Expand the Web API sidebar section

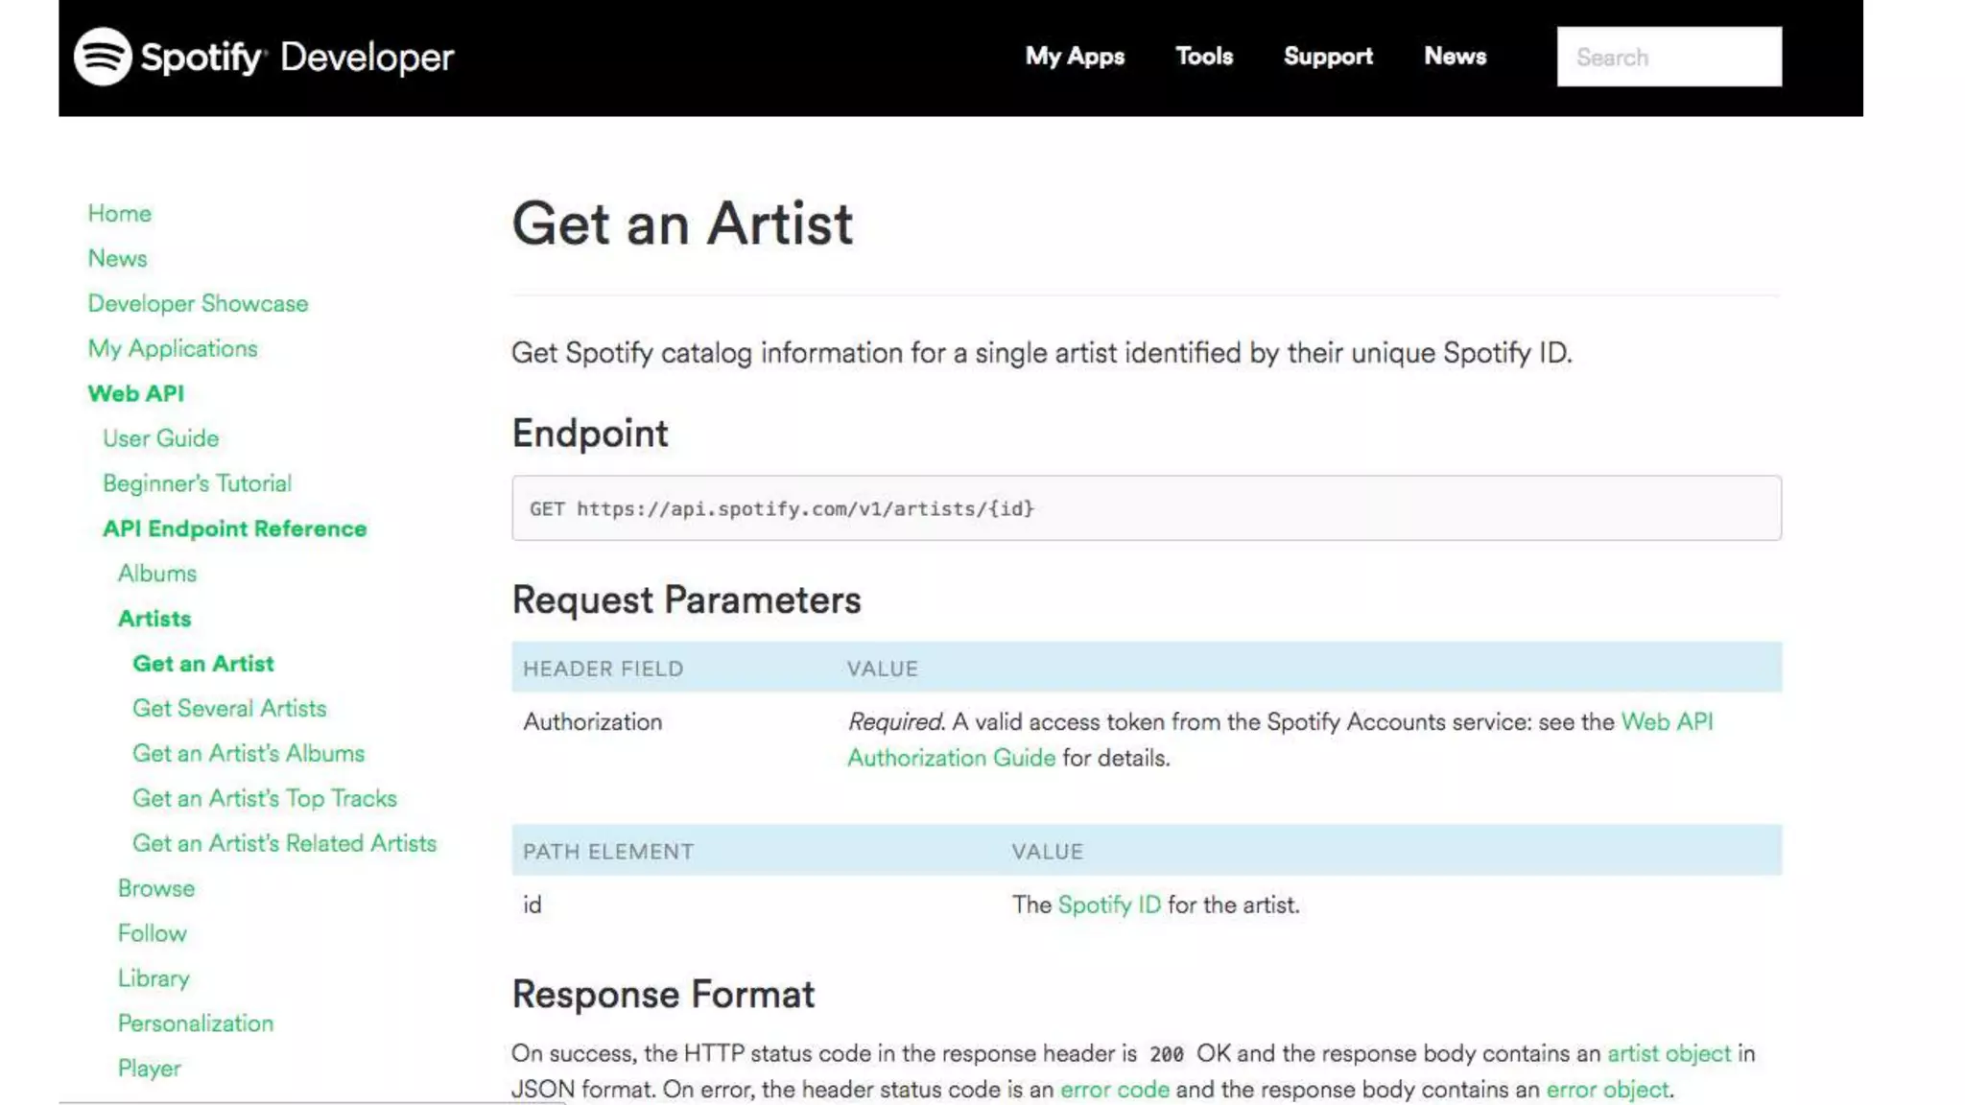pyautogui.click(x=135, y=393)
